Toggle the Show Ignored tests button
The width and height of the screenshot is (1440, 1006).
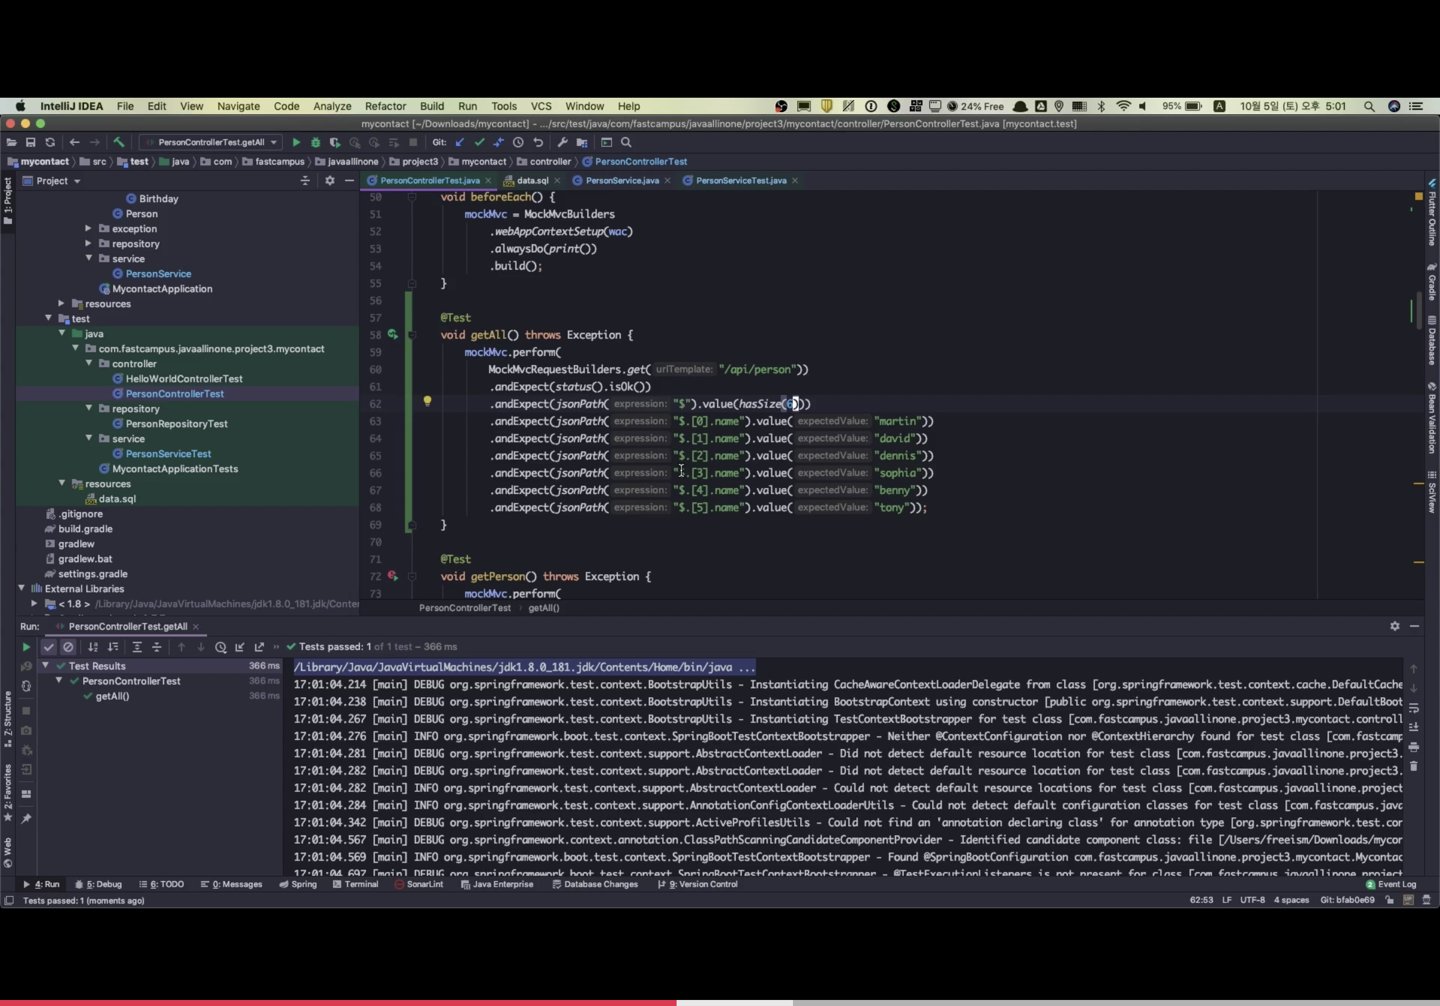click(x=68, y=647)
